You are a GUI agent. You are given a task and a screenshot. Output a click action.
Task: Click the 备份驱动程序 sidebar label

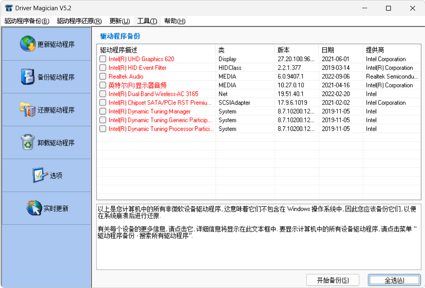[56, 77]
